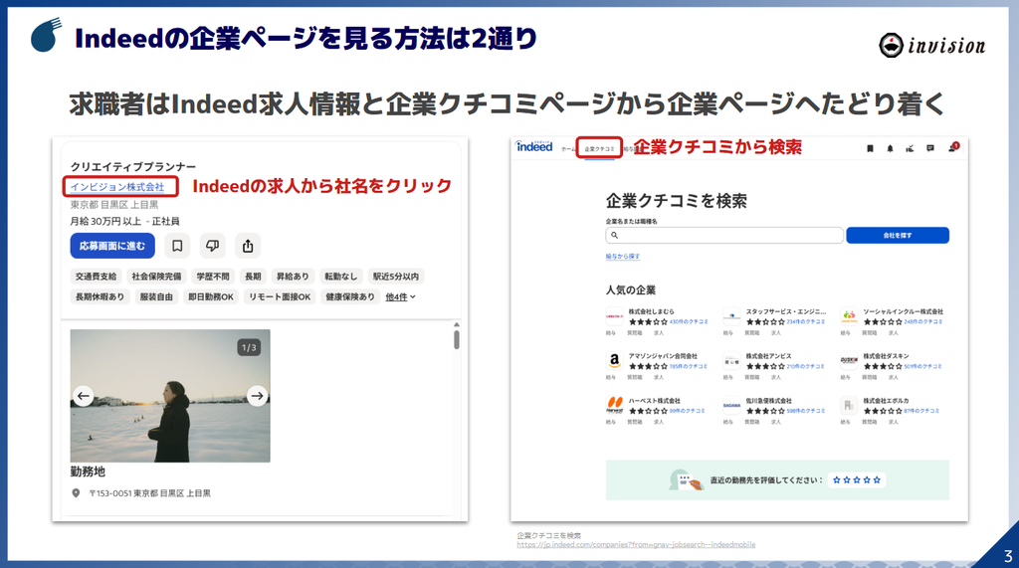Image resolution: width=1019 pixels, height=568 pixels.
Task: Give a five-star rating in the 直近の勤務先 banner
Action: (877, 480)
